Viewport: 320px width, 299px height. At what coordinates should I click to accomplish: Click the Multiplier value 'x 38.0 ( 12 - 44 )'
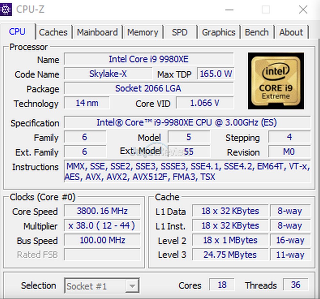(102, 225)
